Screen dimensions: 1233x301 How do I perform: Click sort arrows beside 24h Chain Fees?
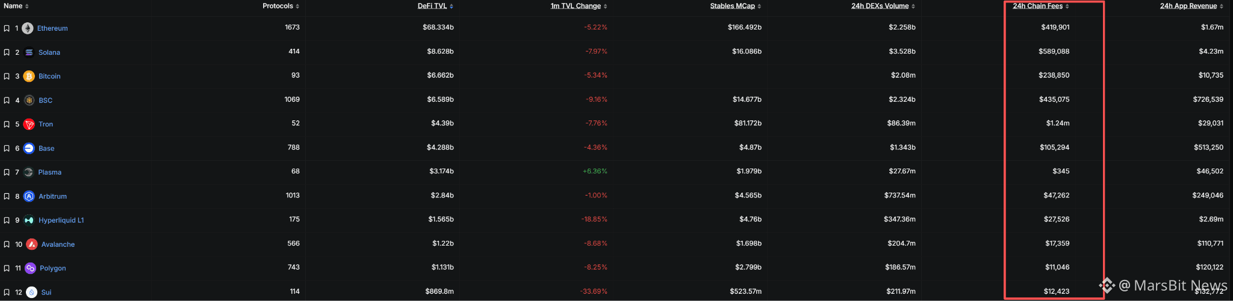coord(1067,7)
